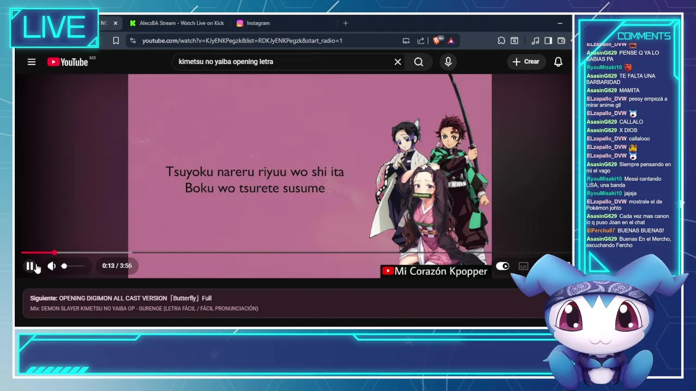This screenshot has height=391, width=696.
Task: Open YouTube notifications bell
Action: [x=558, y=62]
